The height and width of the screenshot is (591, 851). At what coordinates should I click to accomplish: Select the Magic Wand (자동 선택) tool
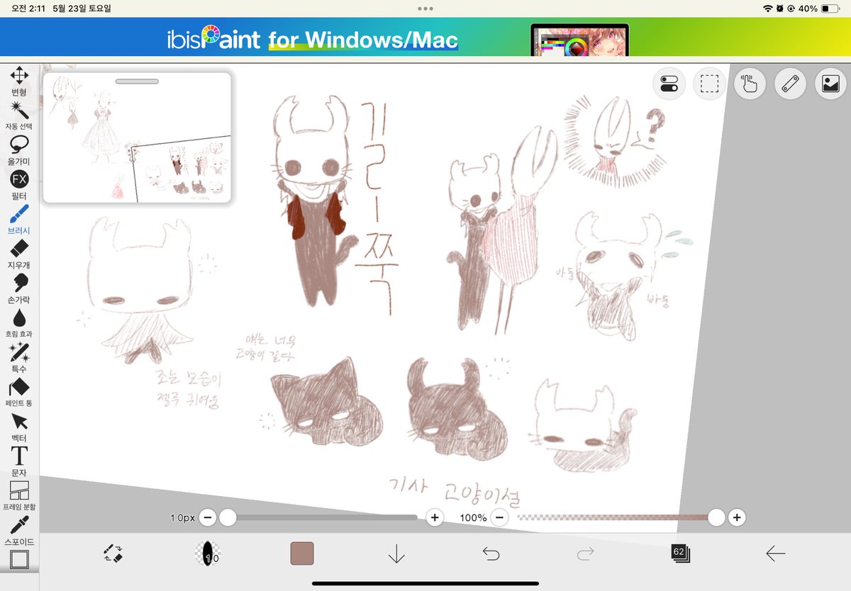(x=19, y=116)
